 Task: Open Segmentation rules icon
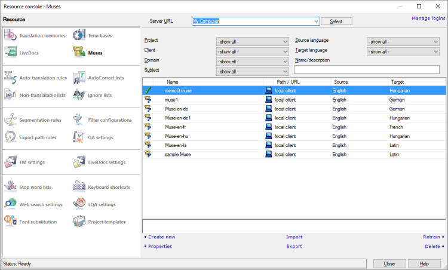tap(10, 119)
